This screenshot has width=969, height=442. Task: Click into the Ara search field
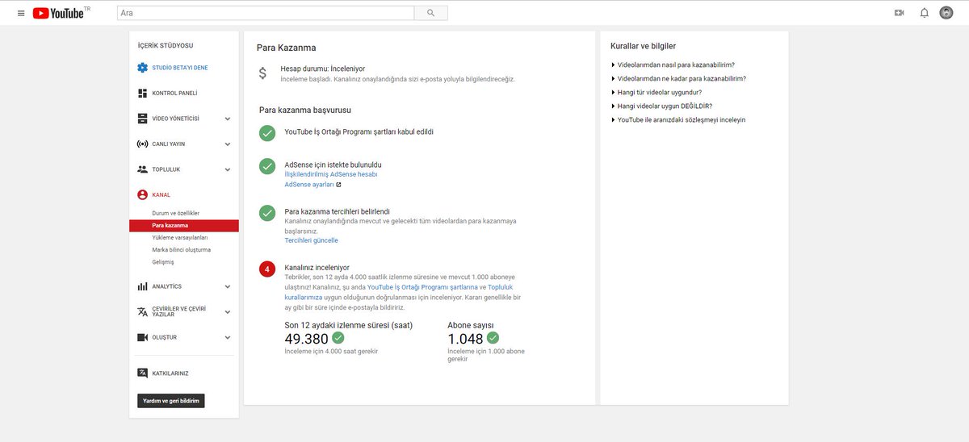click(x=266, y=13)
